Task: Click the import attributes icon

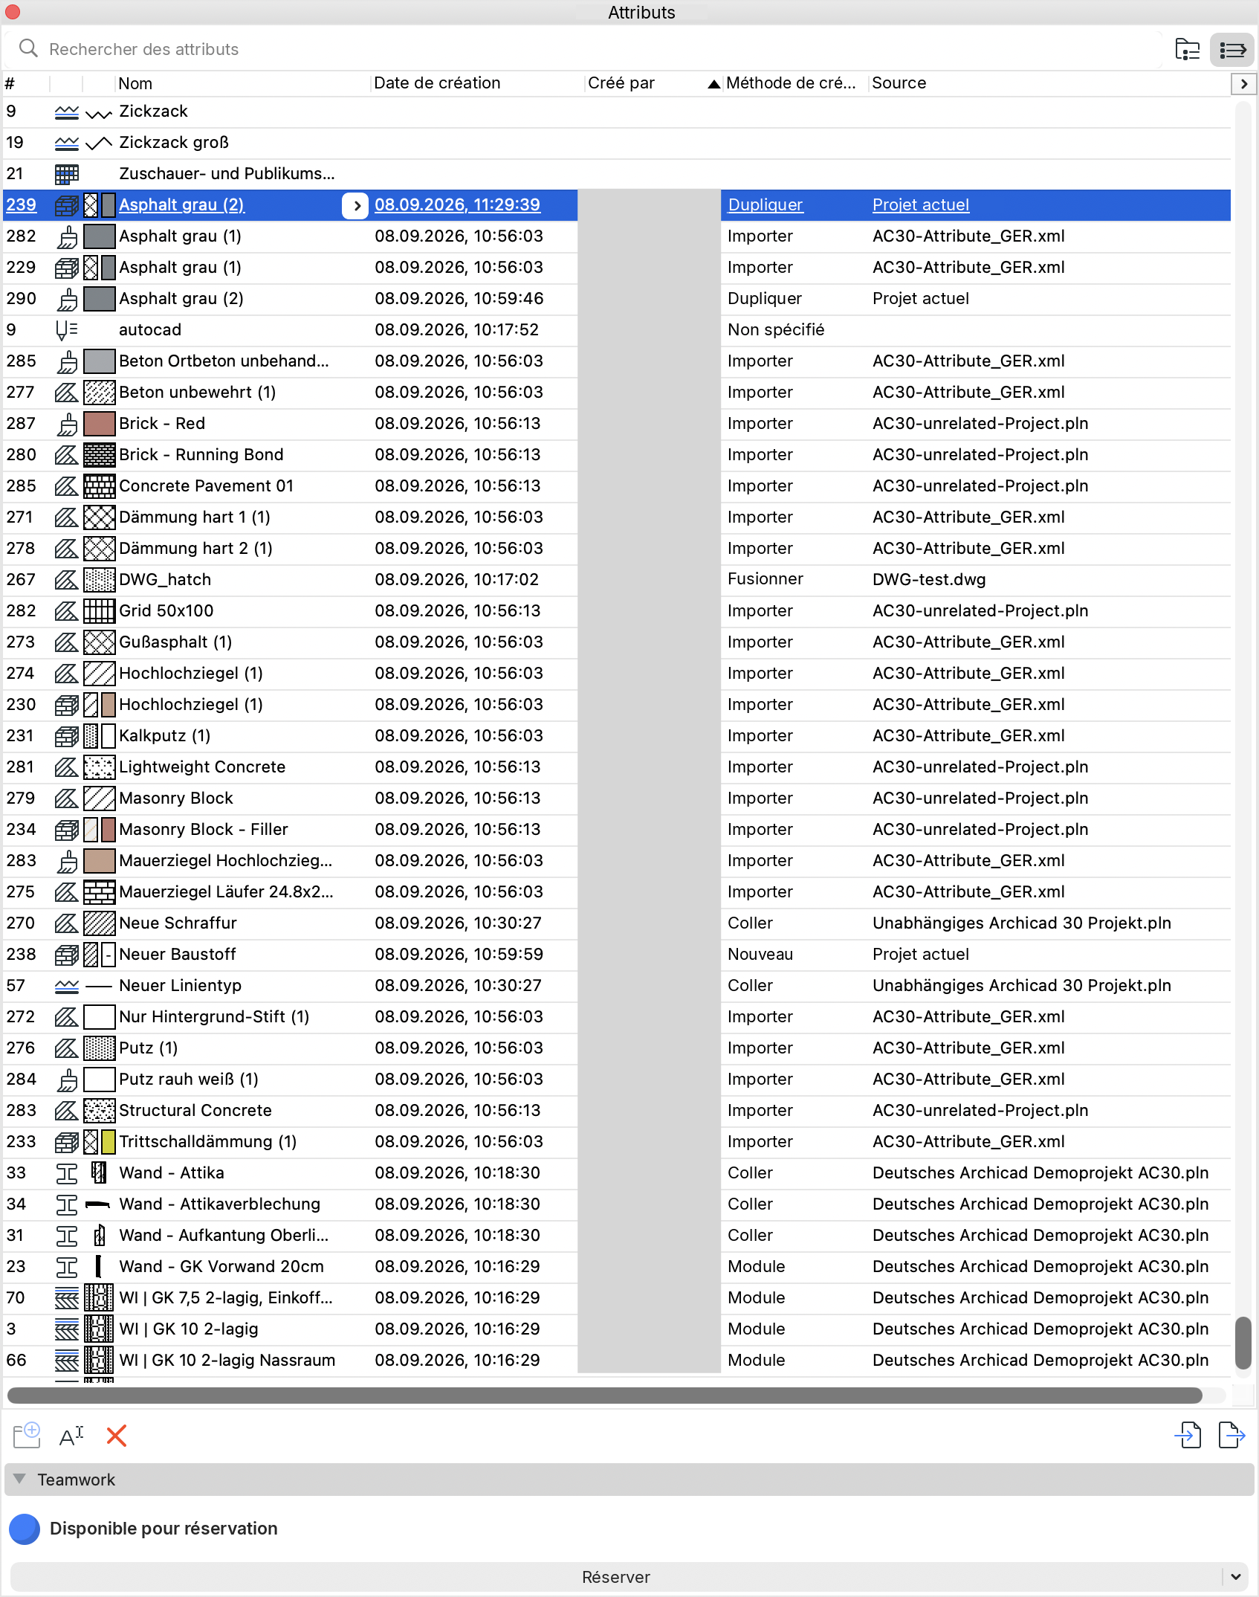Action: pos(1188,1435)
